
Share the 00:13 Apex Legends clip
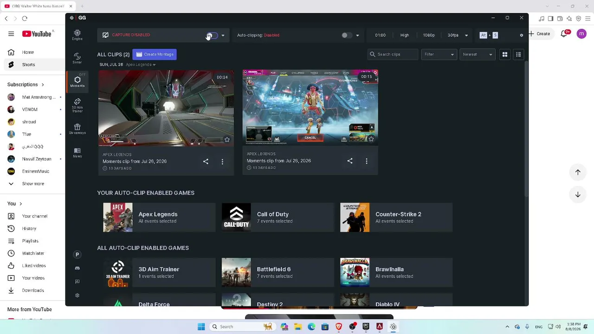[x=350, y=161]
